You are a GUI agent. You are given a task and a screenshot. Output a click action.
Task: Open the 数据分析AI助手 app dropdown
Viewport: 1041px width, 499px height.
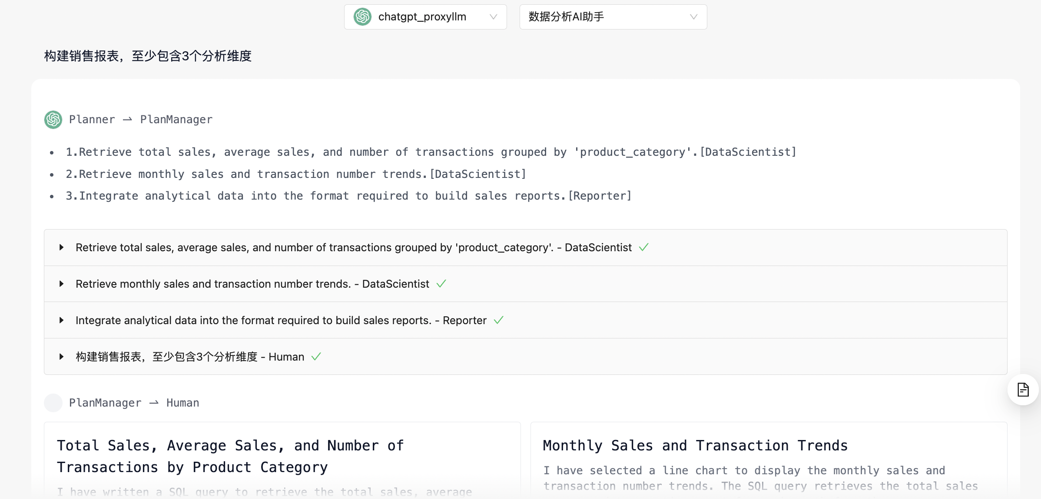[613, 17]
